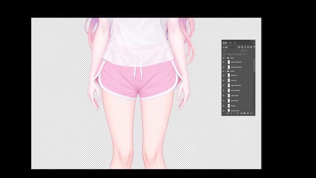316x178 pixels.
Task: Hide the right mouth skin layer
Action: (x=224, y=86)
